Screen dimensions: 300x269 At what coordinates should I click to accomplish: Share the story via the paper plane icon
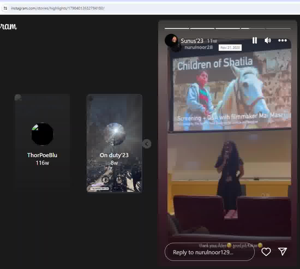point(282,252)
